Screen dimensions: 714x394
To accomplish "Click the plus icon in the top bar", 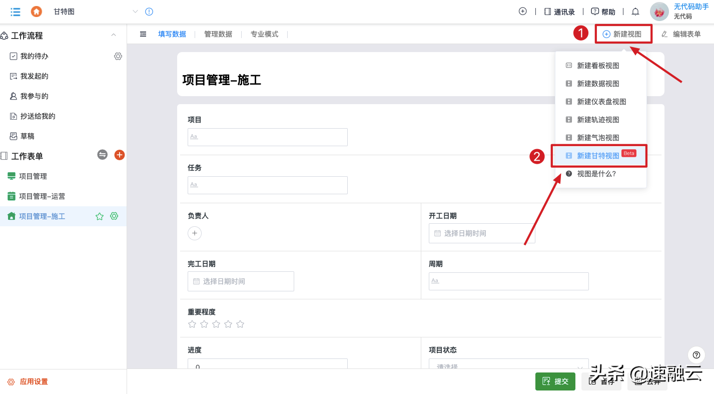I will [522, 11].
